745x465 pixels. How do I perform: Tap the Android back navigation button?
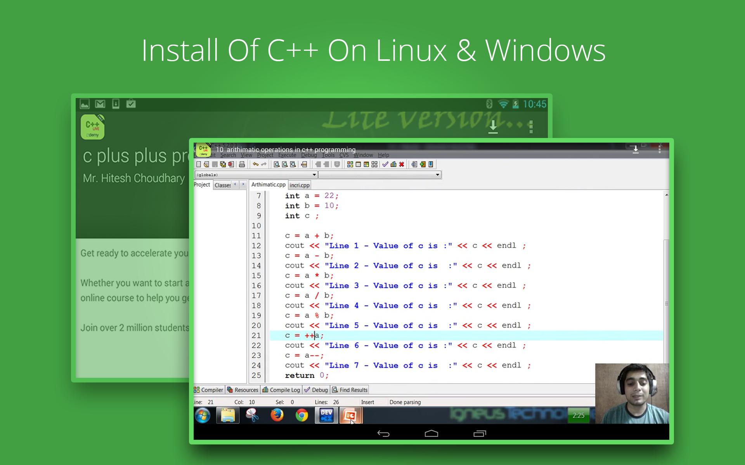click(383, 434)
